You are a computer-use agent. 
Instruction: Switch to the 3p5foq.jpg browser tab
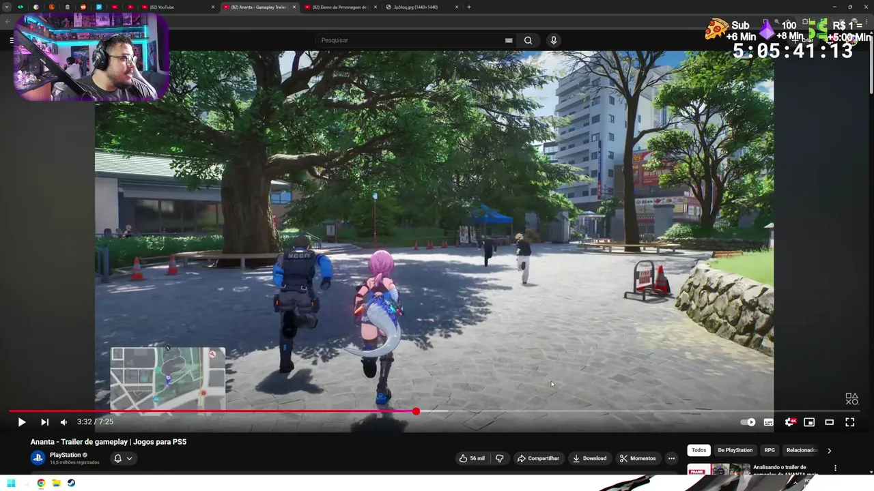click(419, 7)
